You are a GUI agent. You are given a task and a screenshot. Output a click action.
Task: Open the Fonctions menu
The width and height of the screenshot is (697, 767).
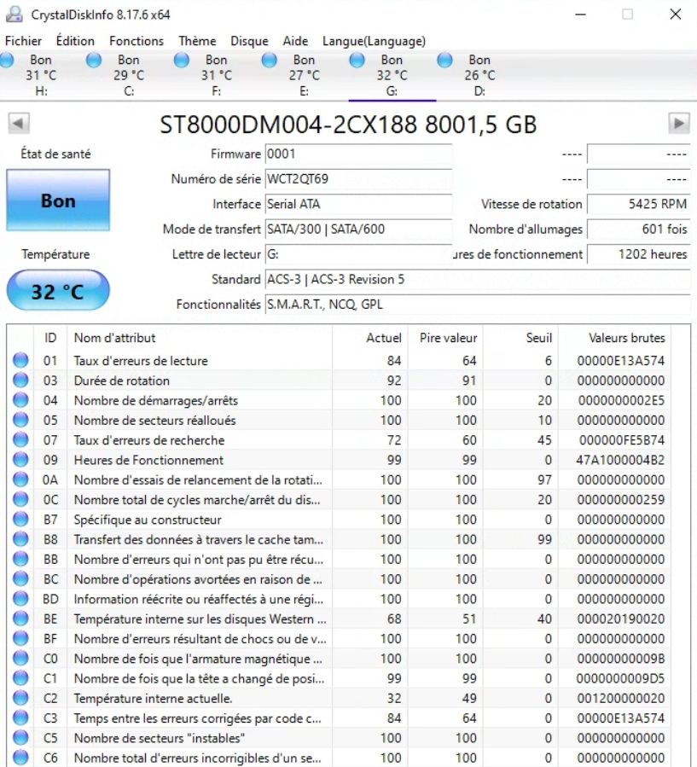pyautogui.click(x=136, y=41)
